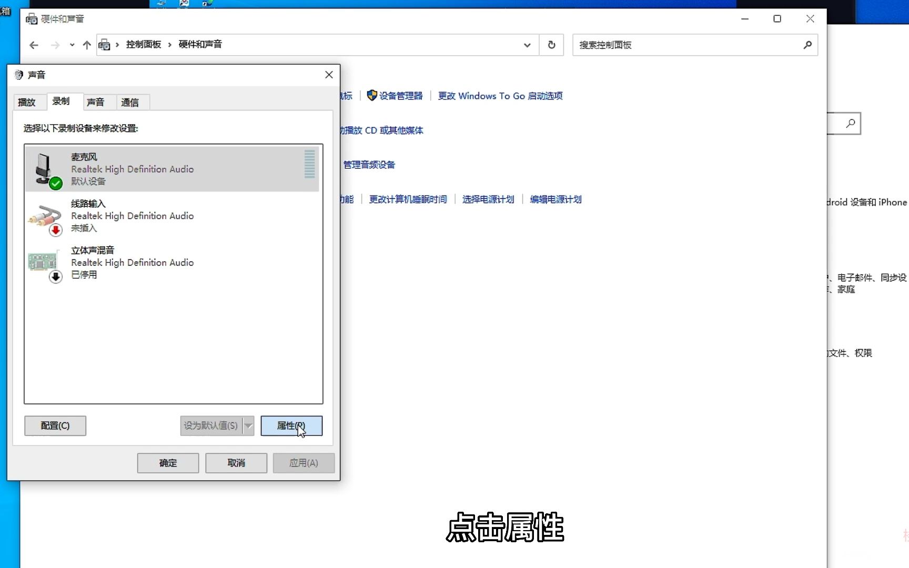Click the 属性(P) button
Viewport: 909px width, 568px height.
[291, 425]
